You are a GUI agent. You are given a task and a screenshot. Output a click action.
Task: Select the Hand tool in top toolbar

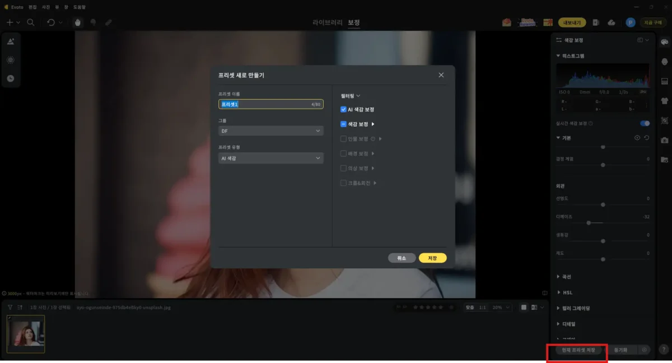point(78,22)
